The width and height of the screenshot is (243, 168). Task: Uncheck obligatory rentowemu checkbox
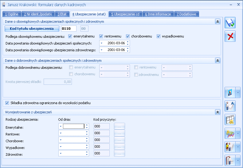(x=101, y=36)
